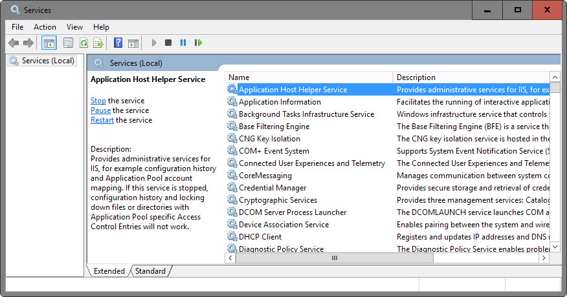The width and height of the screenshot is (567, 297).
Task: Sort by the Description column header
Action: coord(471,77)
